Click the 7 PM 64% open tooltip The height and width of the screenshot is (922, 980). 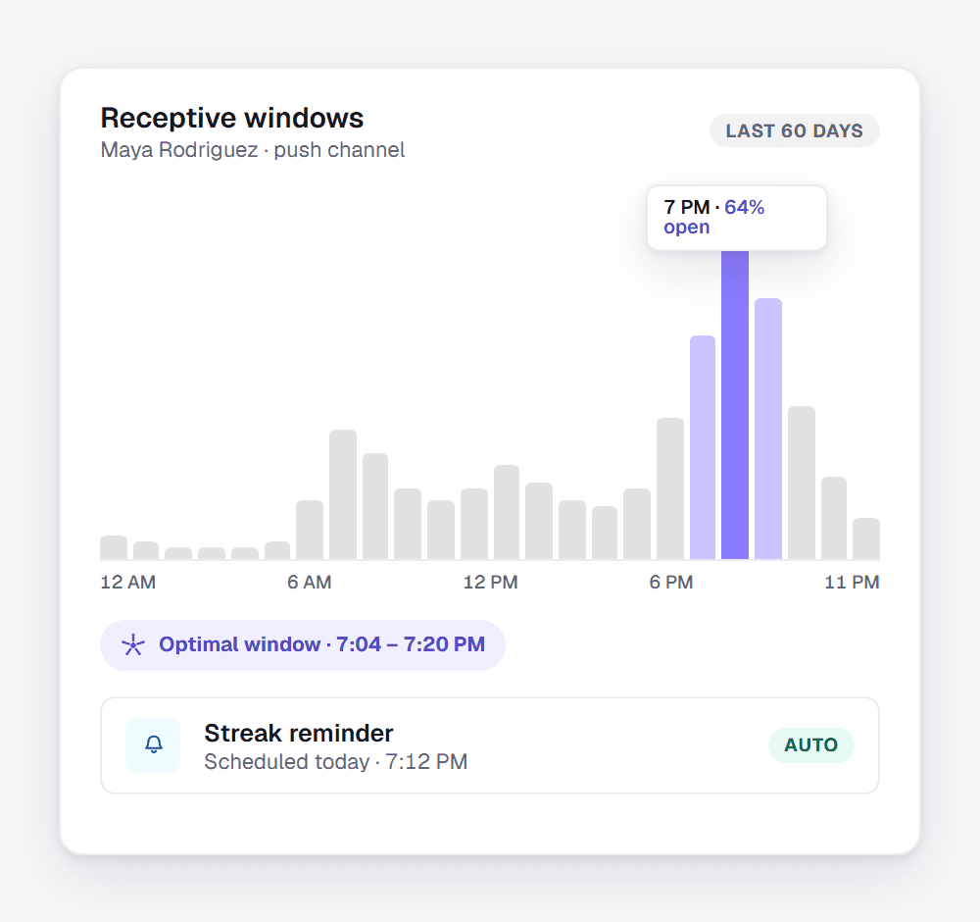(737, 218)
